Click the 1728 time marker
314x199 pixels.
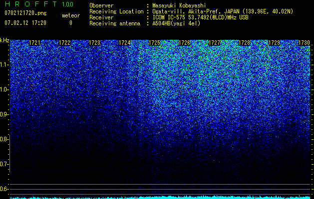coord(245,43)
